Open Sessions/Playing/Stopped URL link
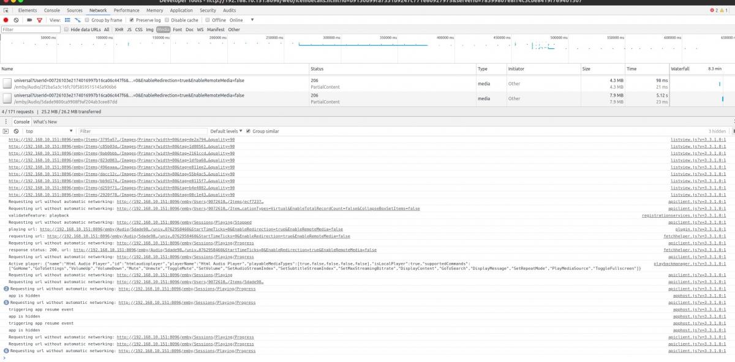735x362 pixels. [x=184, y=223]
